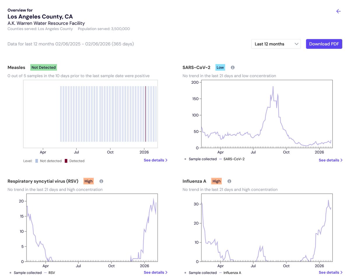The width and height of the screenshot is (350, 280).
Task: Open See details for Influenza A
Action: 330,272
